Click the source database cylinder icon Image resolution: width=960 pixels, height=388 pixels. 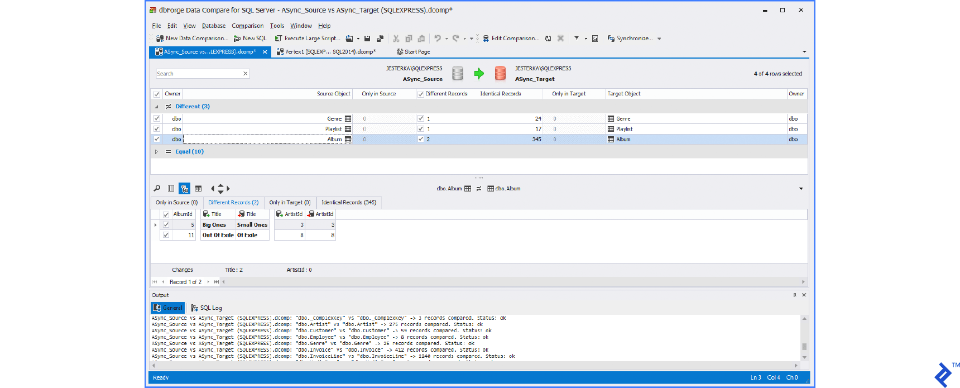click(x=458, y=73)
